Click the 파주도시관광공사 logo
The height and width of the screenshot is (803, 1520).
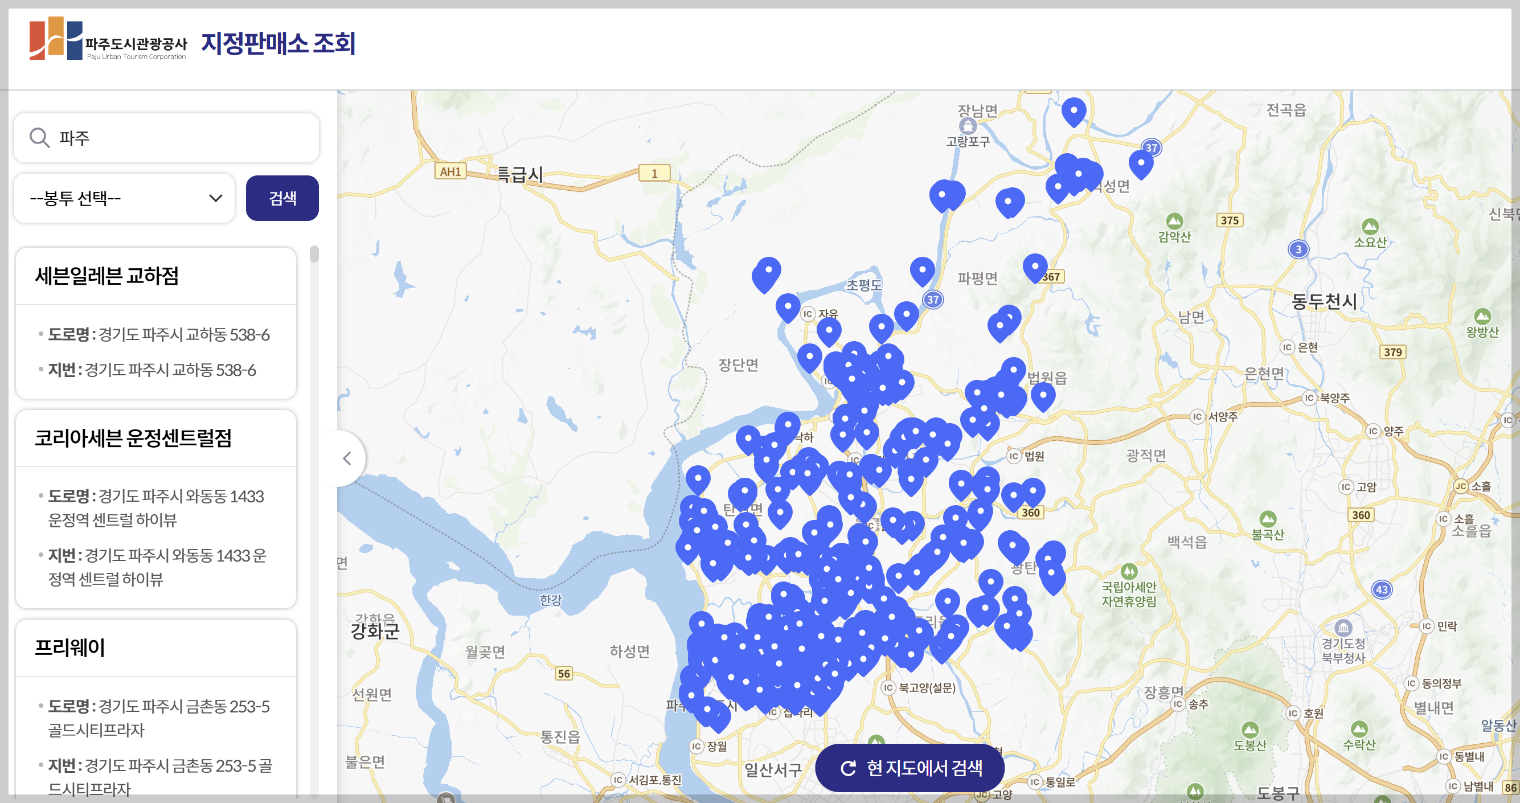click(108, 39)
